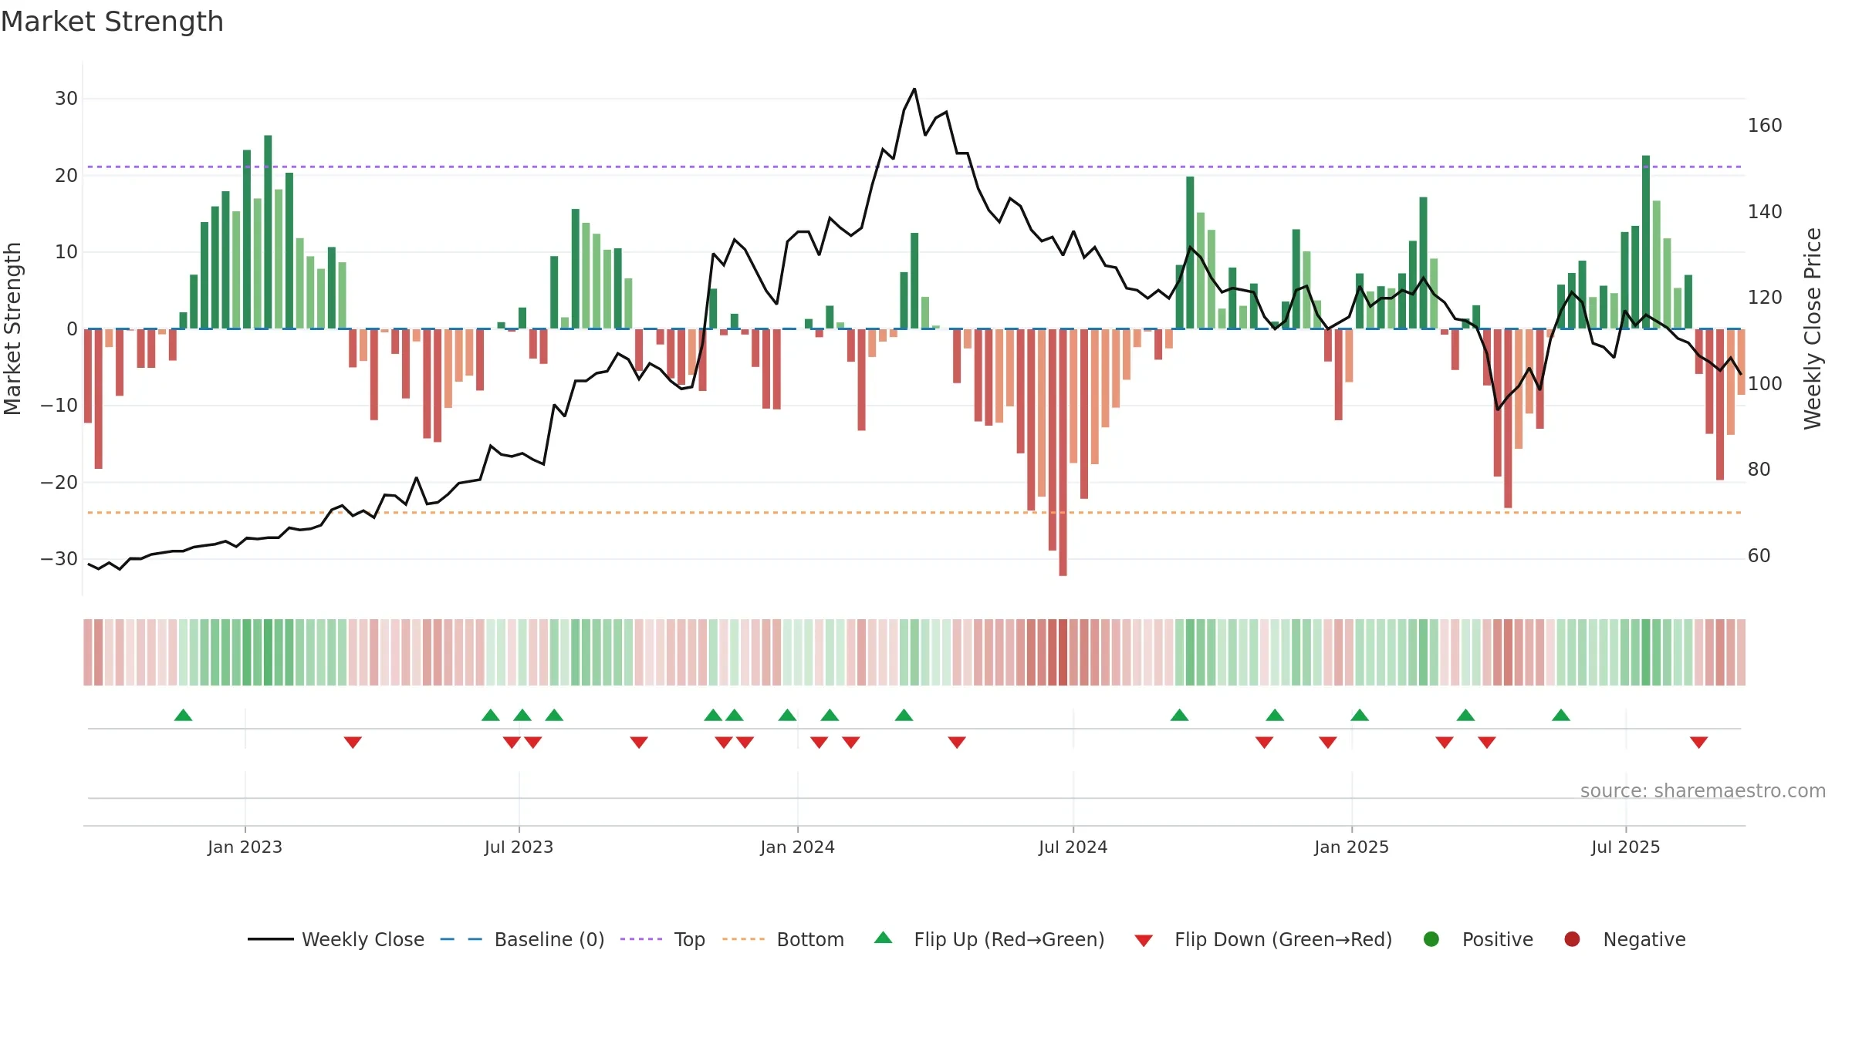The width and height of the screenshot is (1852, 1041).
Task: Toggle Flip Up (Red→Green) legend entry
Action: [x=989, y=939]
